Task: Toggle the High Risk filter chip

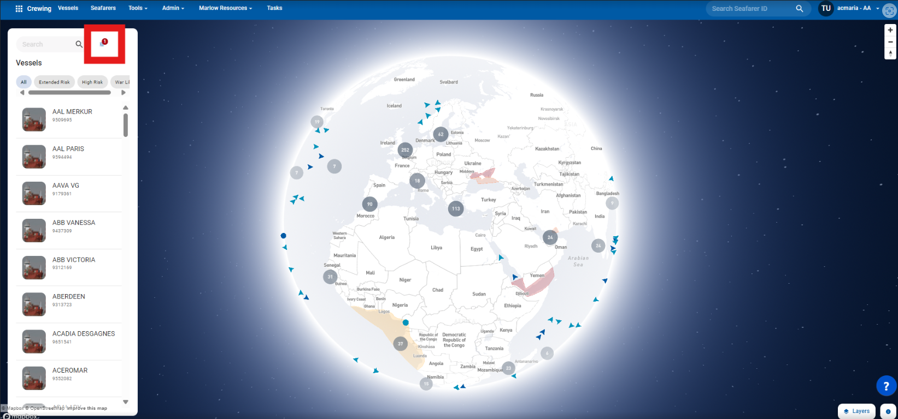Action: coord(92,82)
